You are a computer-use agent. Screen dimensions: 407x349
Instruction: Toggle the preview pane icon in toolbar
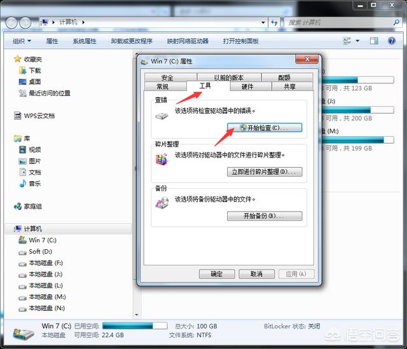374,41
